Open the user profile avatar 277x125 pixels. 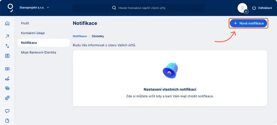(242, 8)
